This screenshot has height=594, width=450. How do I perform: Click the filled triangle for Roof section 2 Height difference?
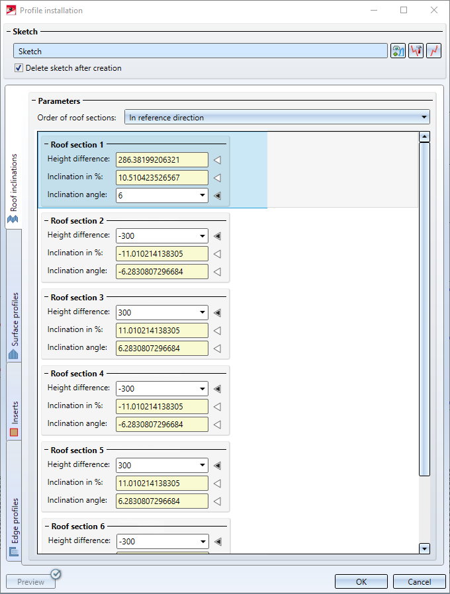coord(217,236)
